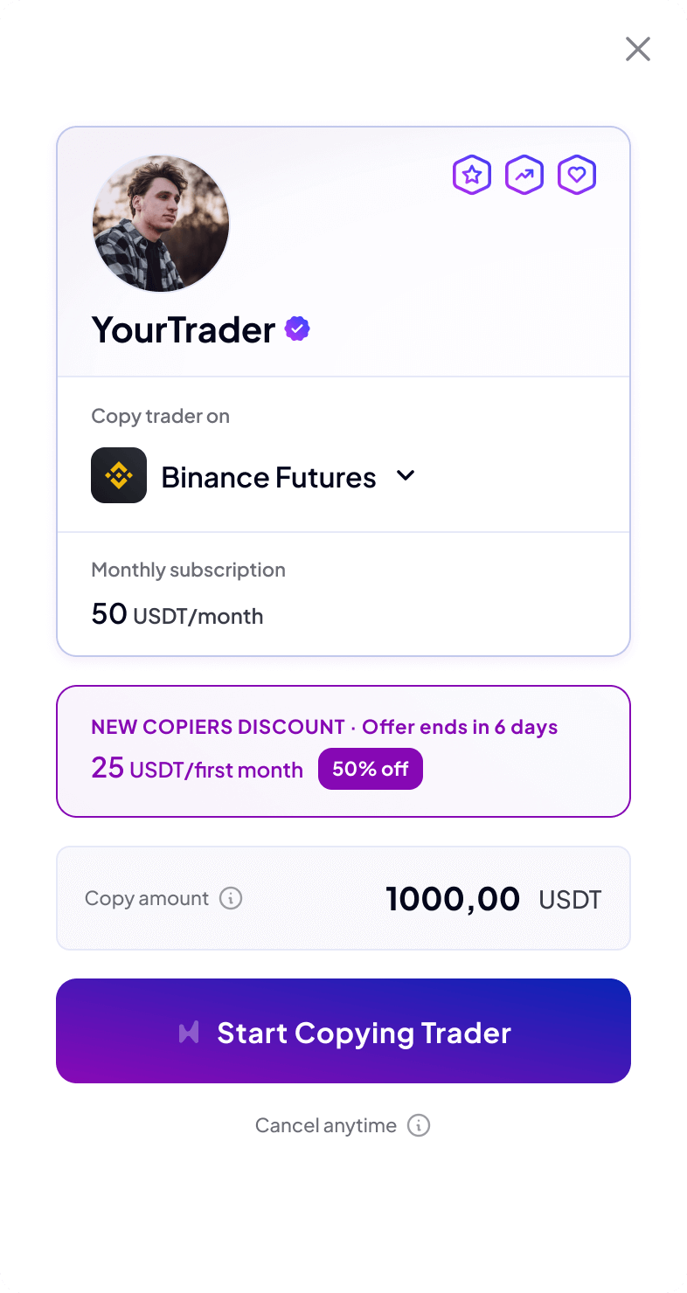Click the trending arrow hexagon badge
687x1293 pixels.
coord(524,175)
